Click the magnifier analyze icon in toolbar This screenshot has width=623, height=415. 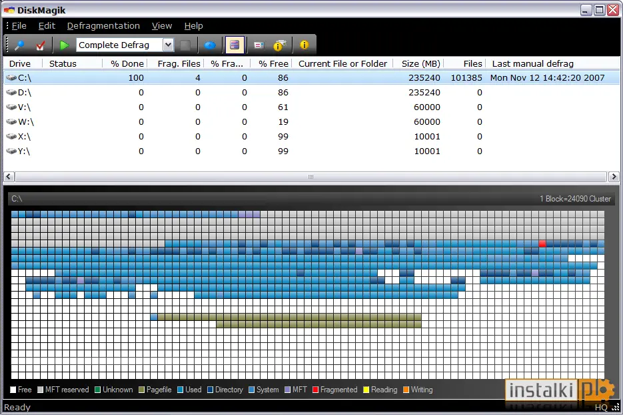(x=19, y=45)
